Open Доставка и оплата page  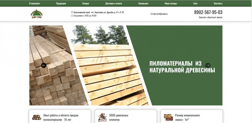click(113, 3)
